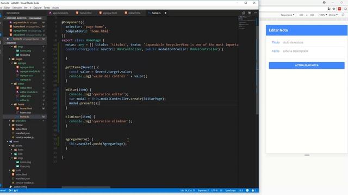Click the line and column status entry
The width and height of the screenshot is (348, 195).
click(x=188, y=190)
